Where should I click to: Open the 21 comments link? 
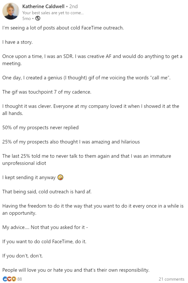171,279
